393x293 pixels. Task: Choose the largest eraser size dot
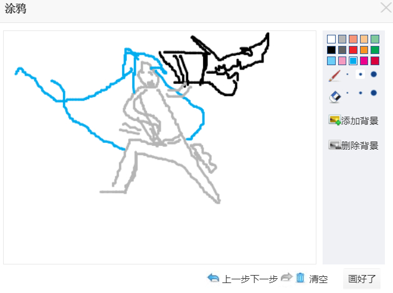(374, 93)
